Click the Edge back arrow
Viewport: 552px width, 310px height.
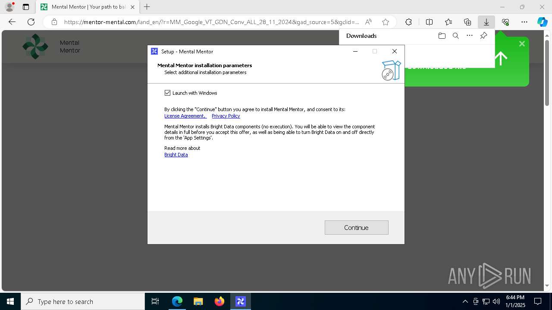click(12, 22)
